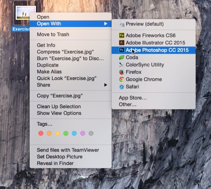Choose Send files with TeamViewer
This screenshot has width=211, height=189.
[x=70, y=150]
